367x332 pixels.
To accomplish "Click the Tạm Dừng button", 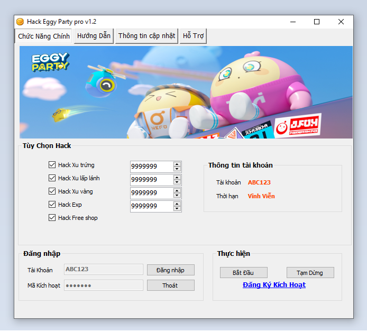I will pos(310,273).
